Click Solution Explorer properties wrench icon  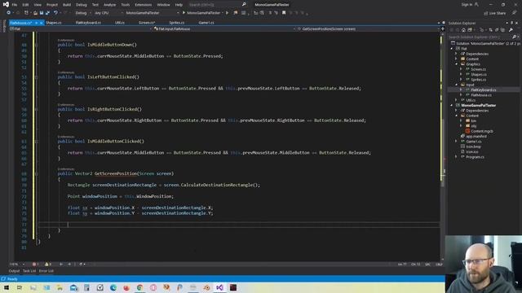tap(511, 30)
